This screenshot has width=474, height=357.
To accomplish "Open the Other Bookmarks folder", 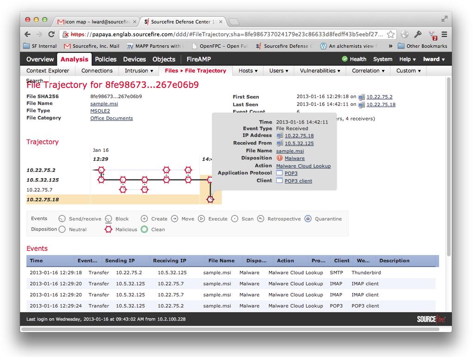I will coord(422,46).
